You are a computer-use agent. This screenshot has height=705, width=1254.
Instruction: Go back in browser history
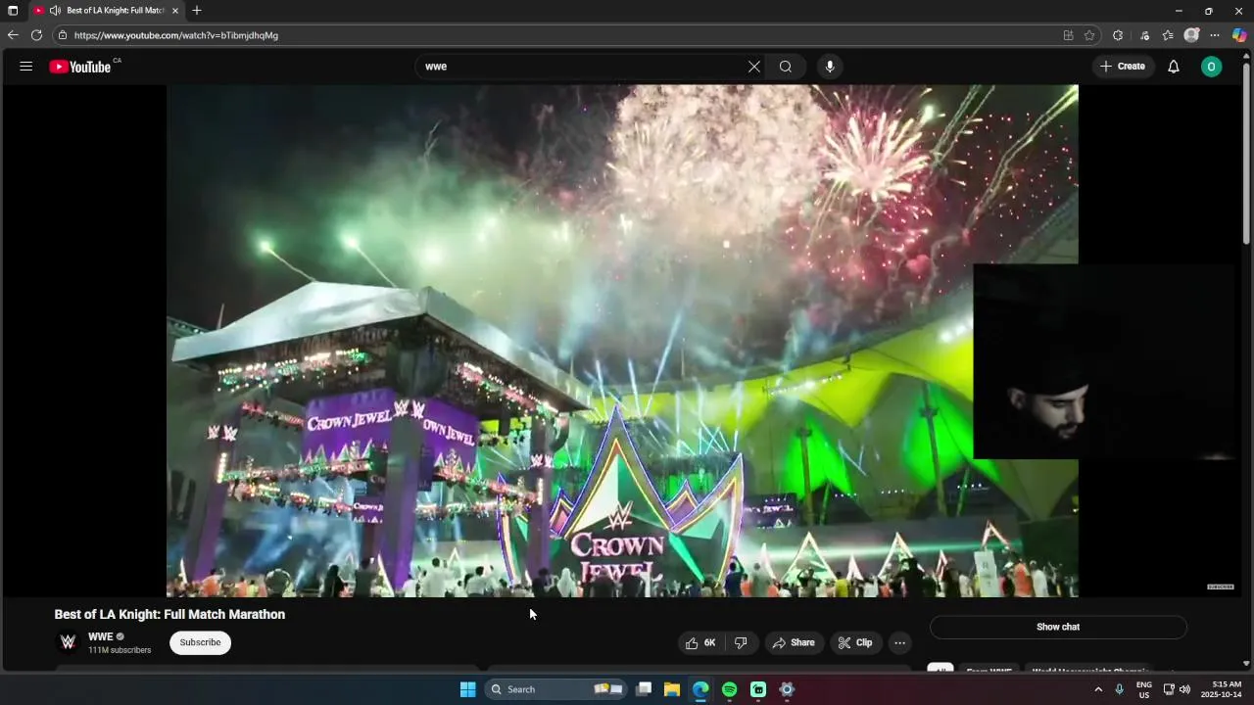13,35
